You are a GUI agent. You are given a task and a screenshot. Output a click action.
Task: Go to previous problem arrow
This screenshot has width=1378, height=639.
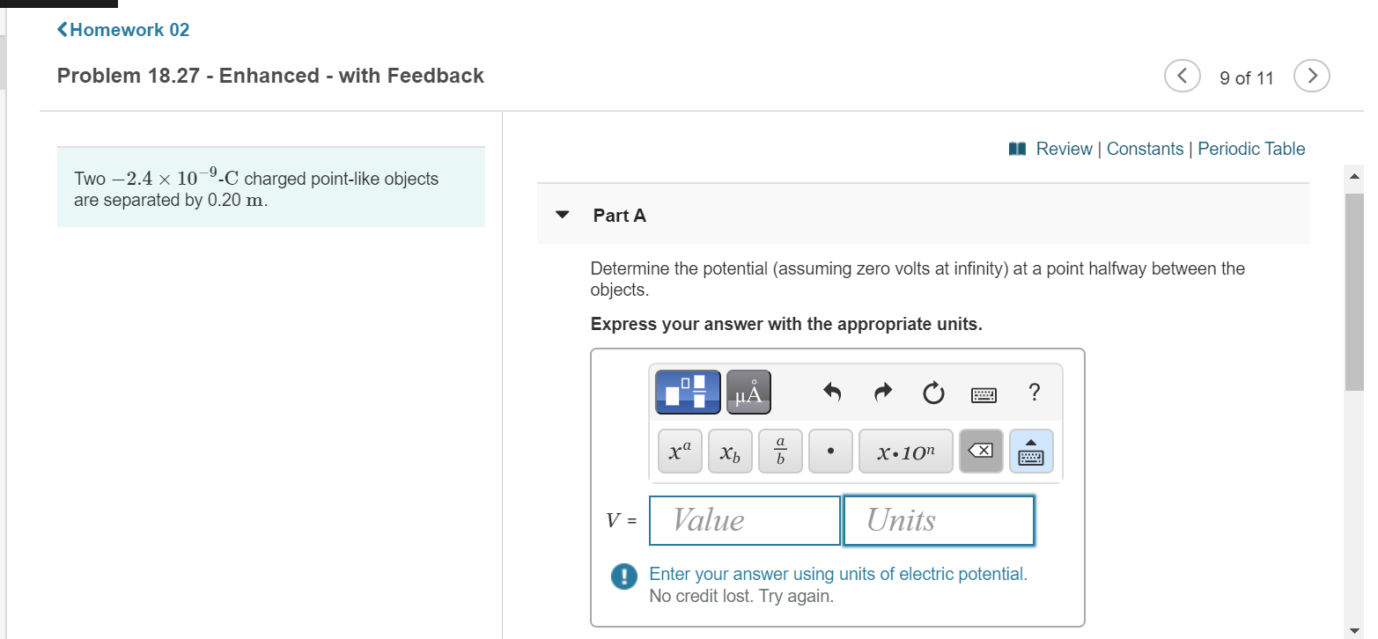[1183, 77]
